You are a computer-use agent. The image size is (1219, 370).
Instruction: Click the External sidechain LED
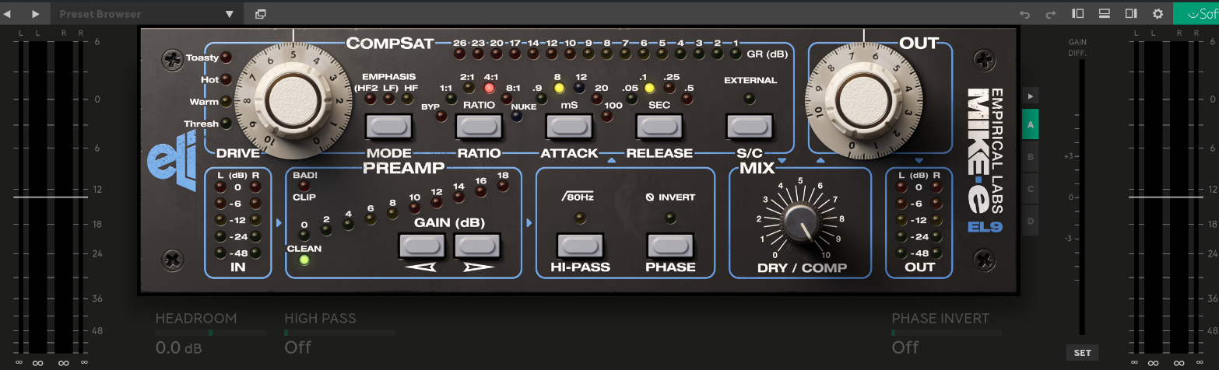(750, 98)
